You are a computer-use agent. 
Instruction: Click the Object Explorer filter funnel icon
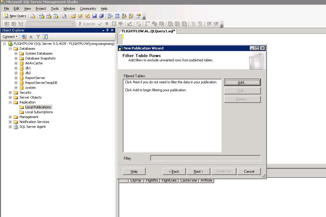coord(38,37)
